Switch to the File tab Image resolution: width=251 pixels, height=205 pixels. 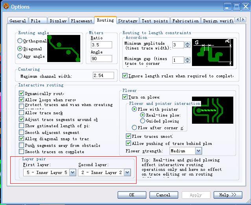(38, 21)
